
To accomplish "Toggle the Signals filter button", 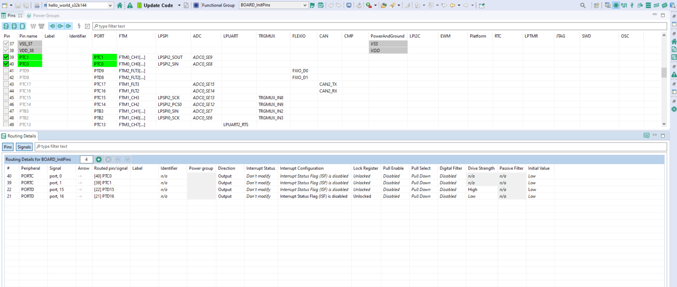I will coord(24,147).
